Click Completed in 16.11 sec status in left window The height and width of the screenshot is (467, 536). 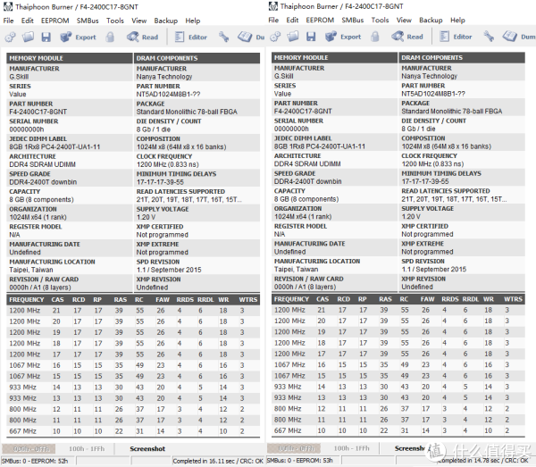tap(218, 461)
